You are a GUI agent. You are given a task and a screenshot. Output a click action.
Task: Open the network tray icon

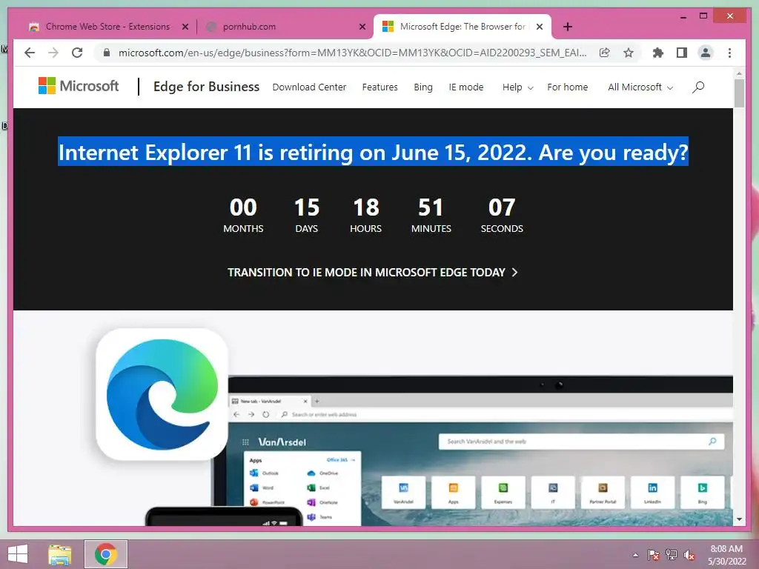click(672, 555)
